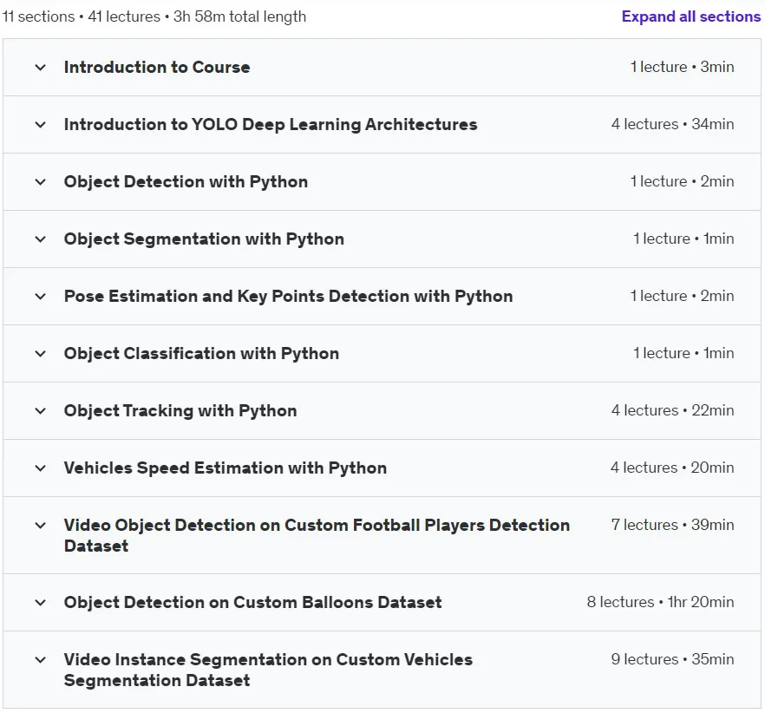
Task: Click '1 lecture • 1min' in Object Segmentation row
Action: 683,239
